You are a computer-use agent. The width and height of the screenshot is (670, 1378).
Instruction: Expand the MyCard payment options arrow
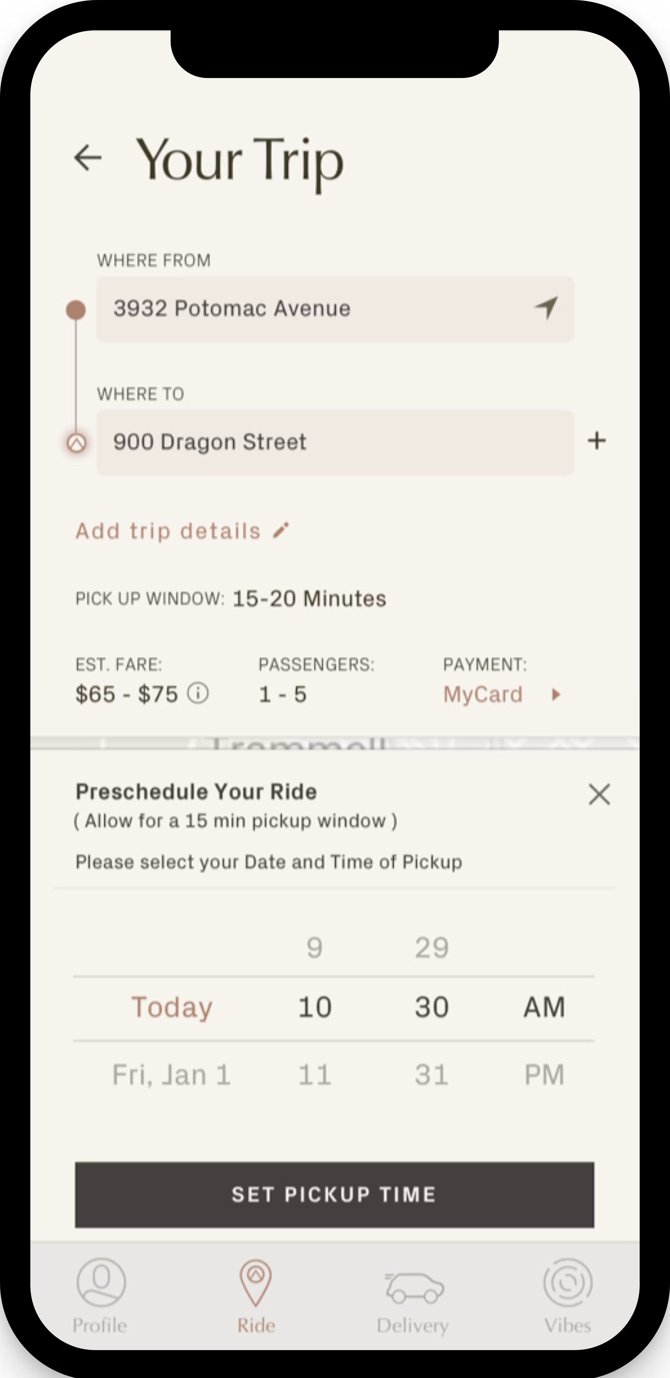click(556, 695)
